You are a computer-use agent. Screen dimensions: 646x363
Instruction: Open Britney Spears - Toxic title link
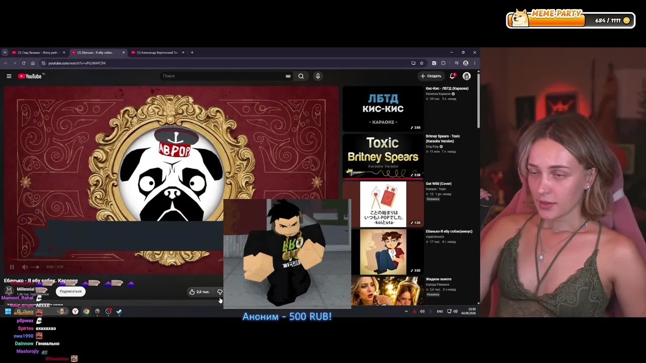[x=443, y=139]
